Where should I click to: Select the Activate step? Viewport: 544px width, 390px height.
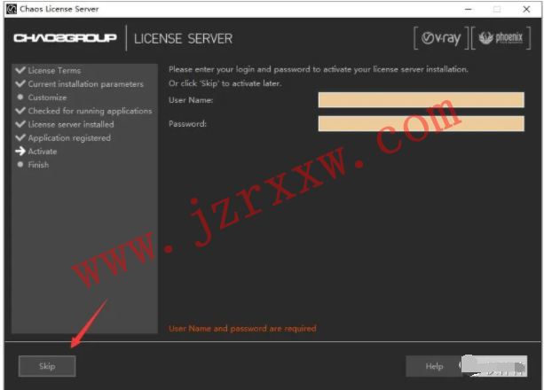click(x=43, y=152)
